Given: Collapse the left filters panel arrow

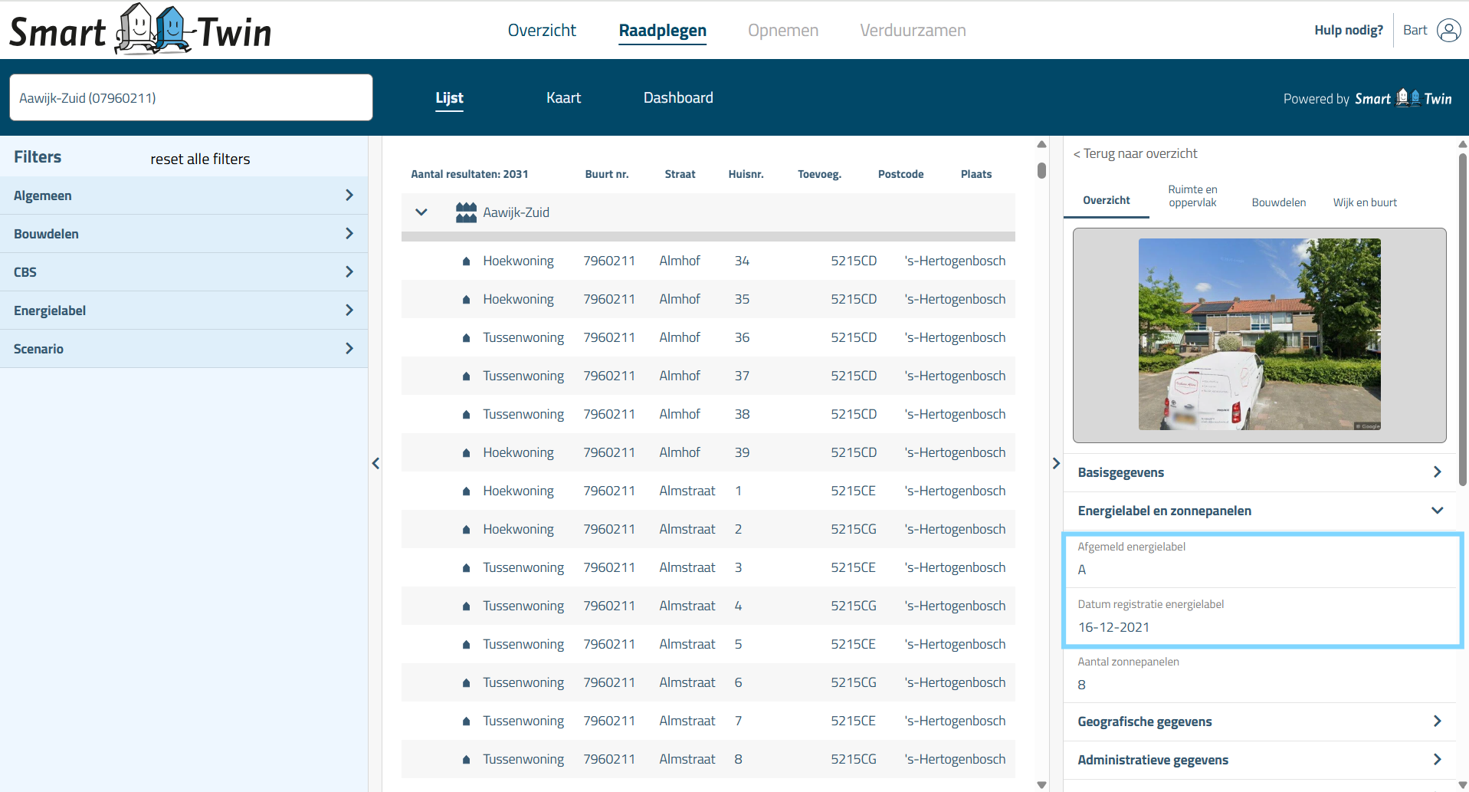Looking at the screenshot, I should point(375,463).
